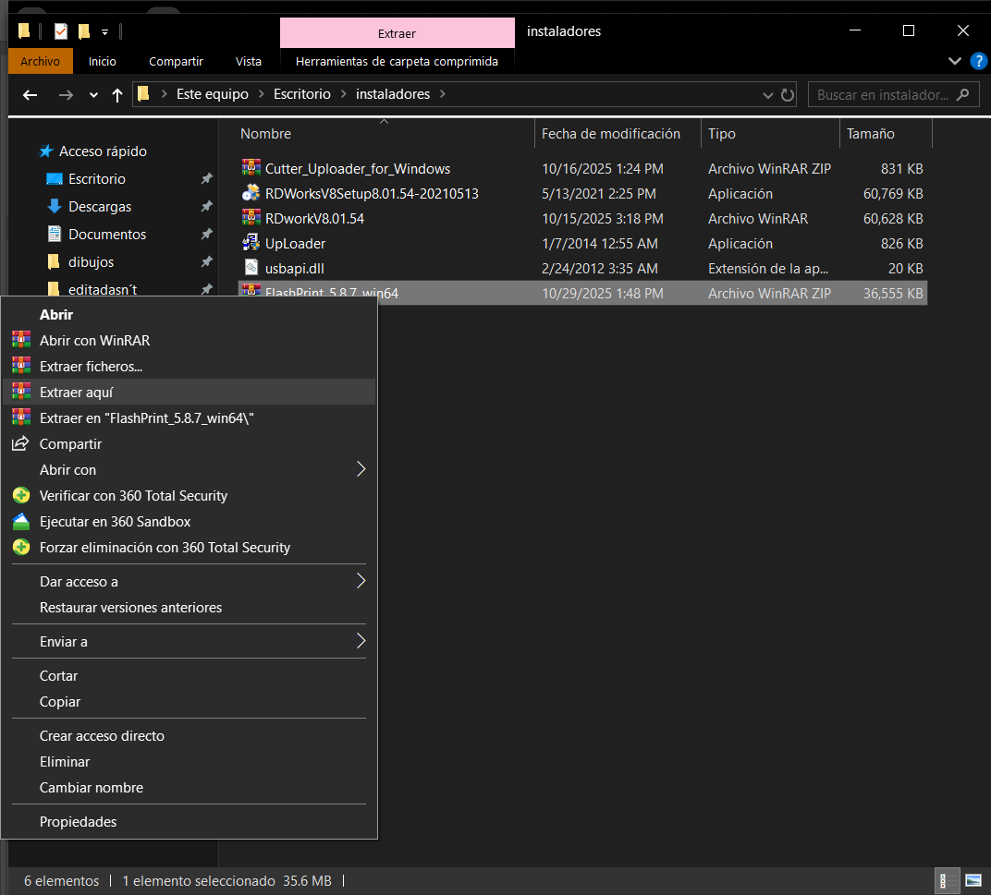Open the recent locations dropdown arrow
Viewport: 991px width, 895px height.
click(x=93, y=95)
